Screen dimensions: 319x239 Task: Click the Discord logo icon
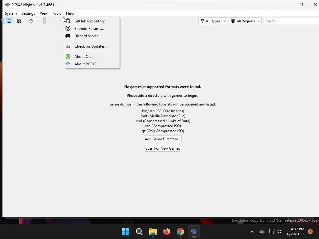pyautogui.click(x=68, y=36)
